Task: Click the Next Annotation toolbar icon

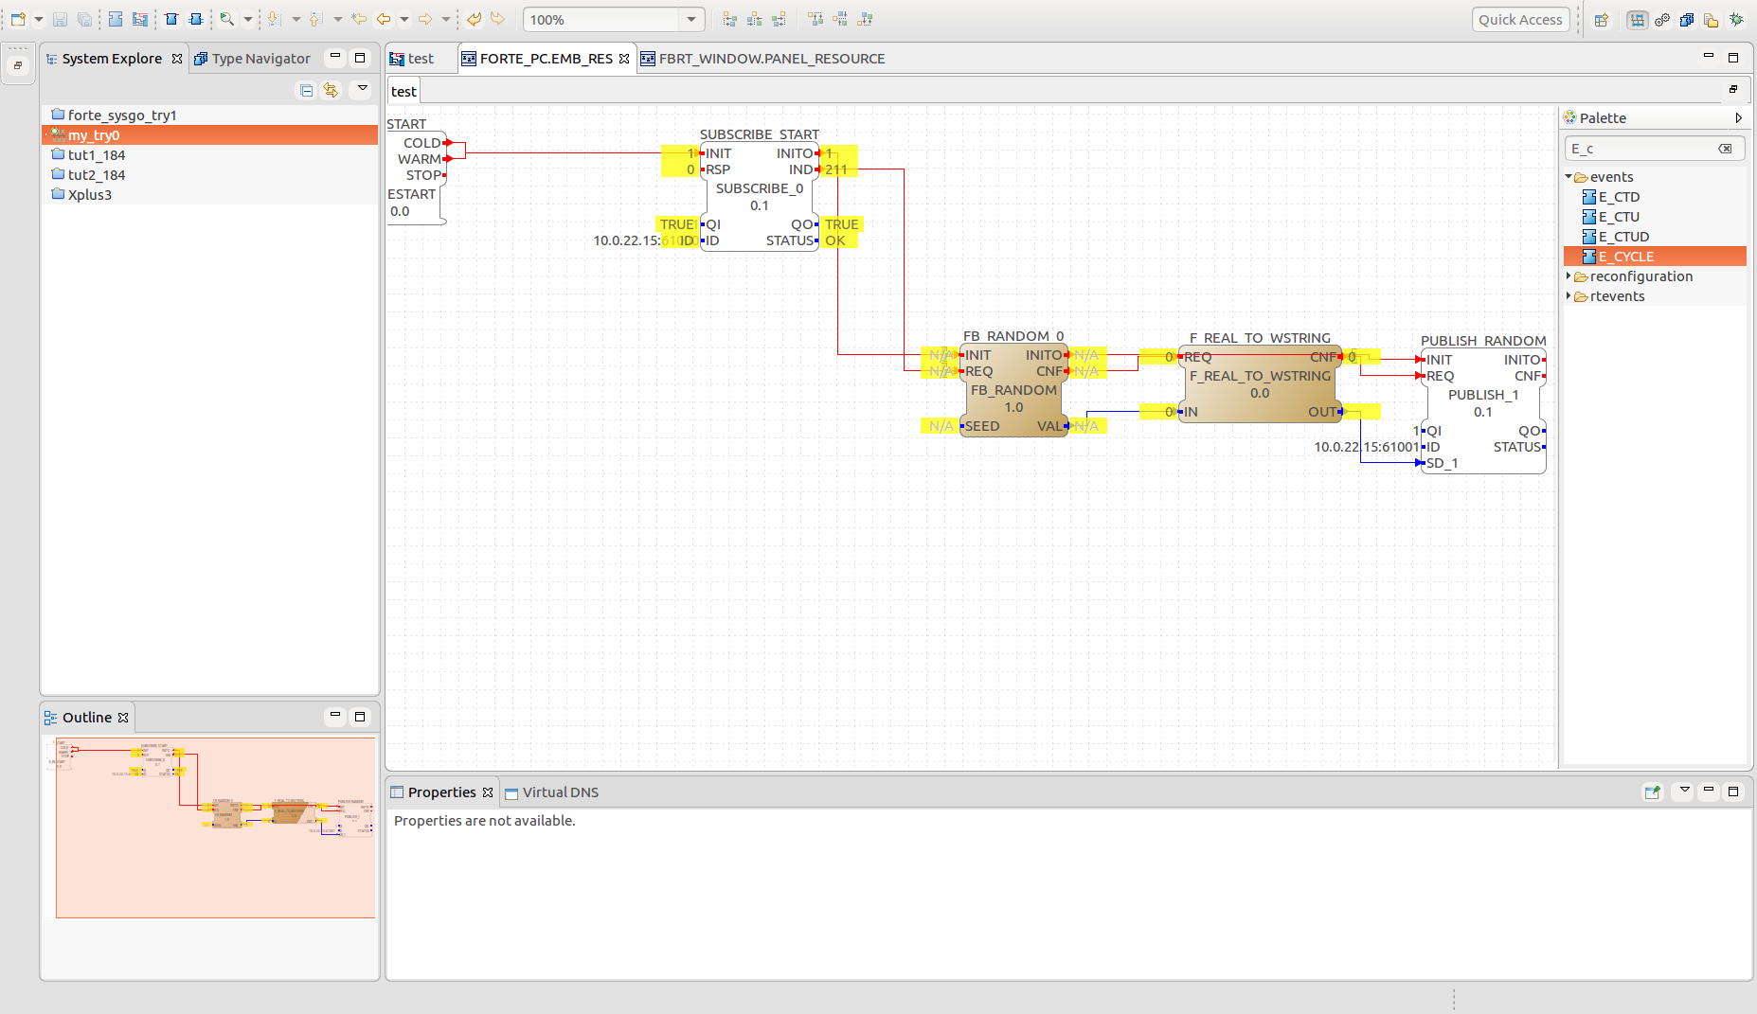Action: 274,19
